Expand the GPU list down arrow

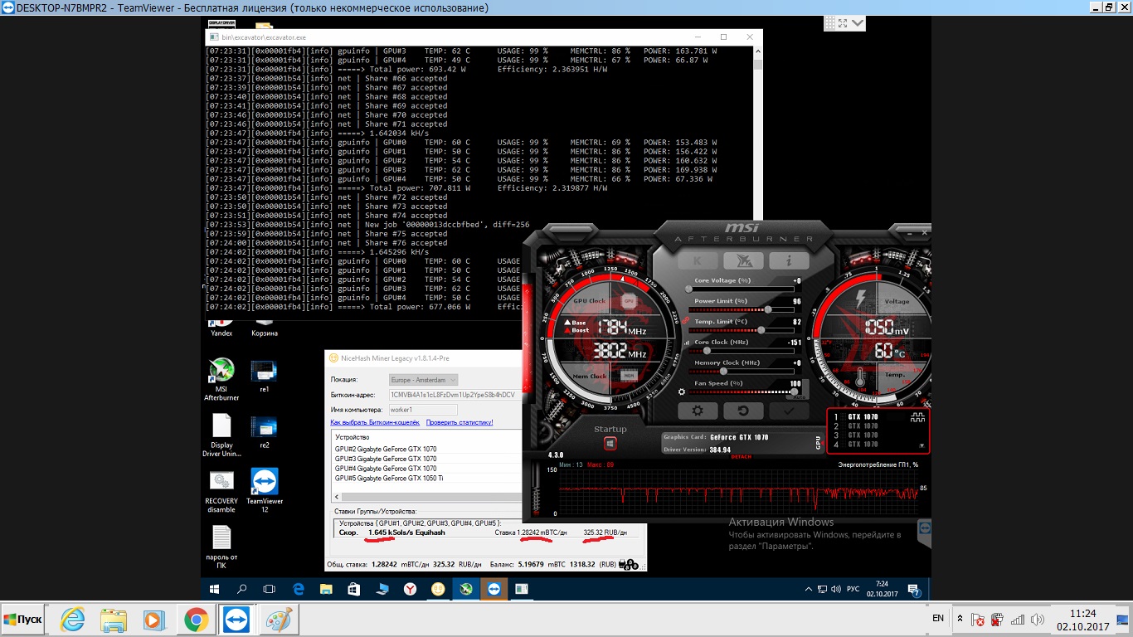pyautogui.click(x=921, y=445)
